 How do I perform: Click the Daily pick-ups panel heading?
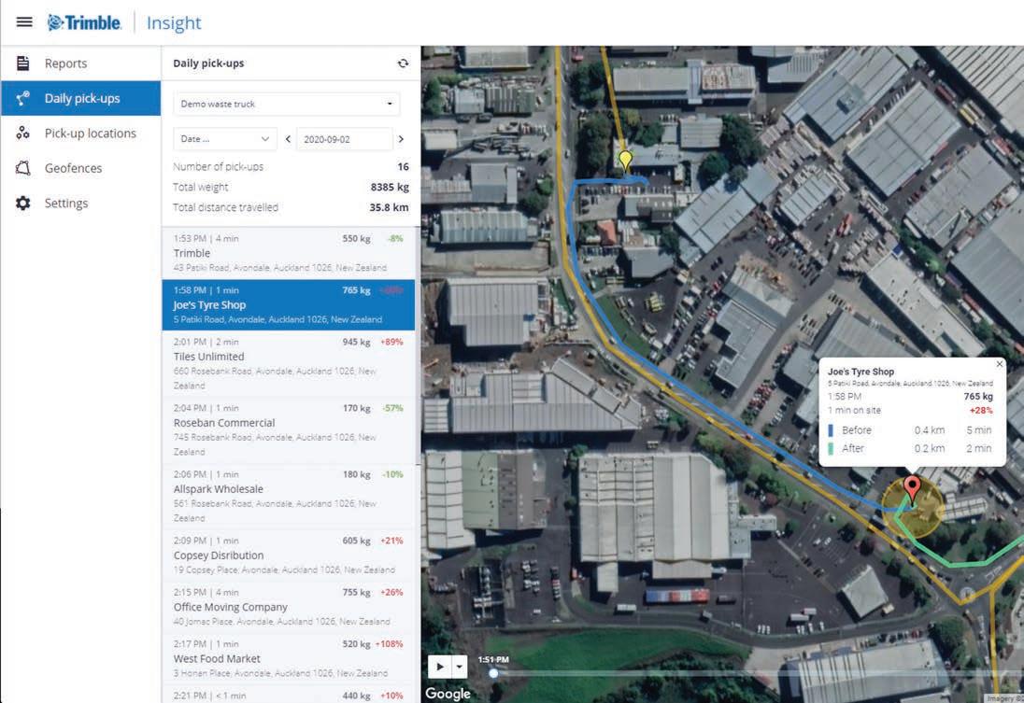click(x=208, y=63)
